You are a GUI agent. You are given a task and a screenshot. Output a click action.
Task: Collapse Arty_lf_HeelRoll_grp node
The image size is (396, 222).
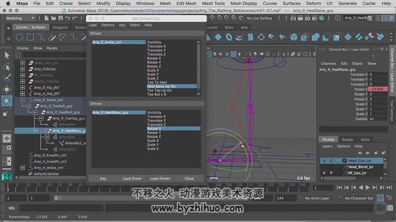click(35, 112)
